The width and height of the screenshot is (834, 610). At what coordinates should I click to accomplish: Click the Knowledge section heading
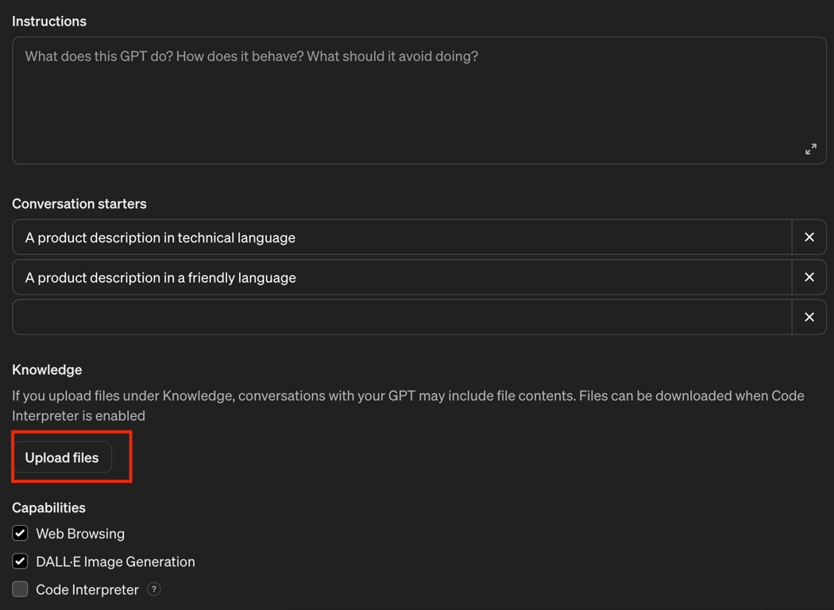[47, 369]
